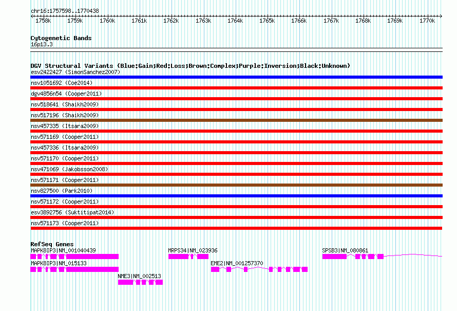Click the 1763k ruler position
Image resolution: width=457 pixels, height=311 pixels.
(x=203, y=21)
